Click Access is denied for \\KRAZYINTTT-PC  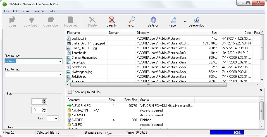[x=151, y=110]
